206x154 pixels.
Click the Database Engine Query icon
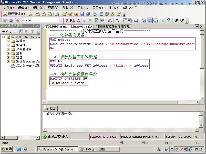click(30, 14)
